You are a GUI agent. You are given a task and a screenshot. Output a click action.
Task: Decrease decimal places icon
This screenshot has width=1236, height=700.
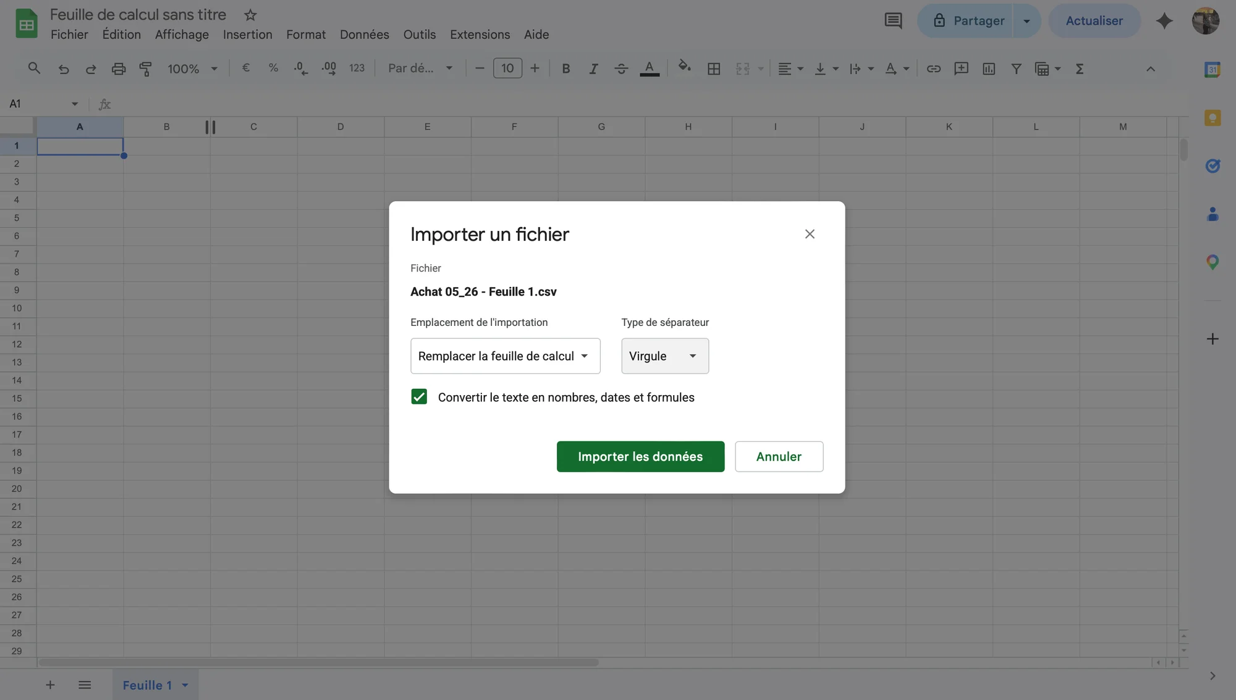pos(301,69)
